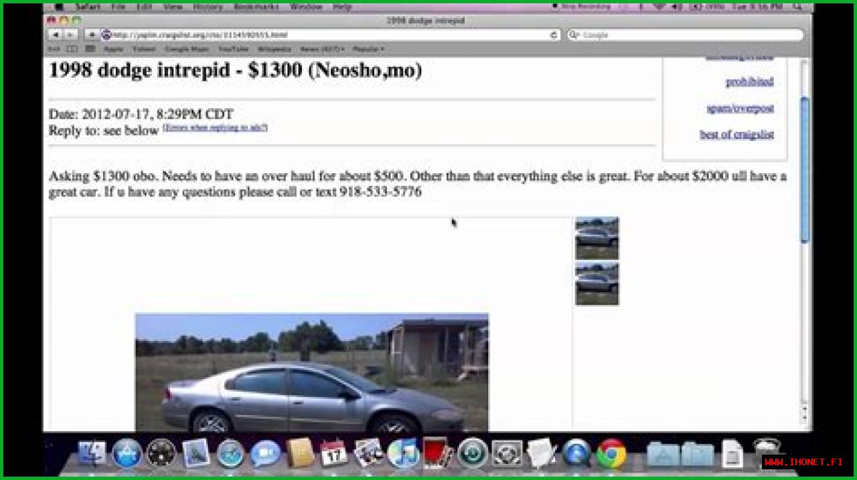Open the Reading List glasses icon
The height and width of the screenshot is (480, 857).
(54, 49)
